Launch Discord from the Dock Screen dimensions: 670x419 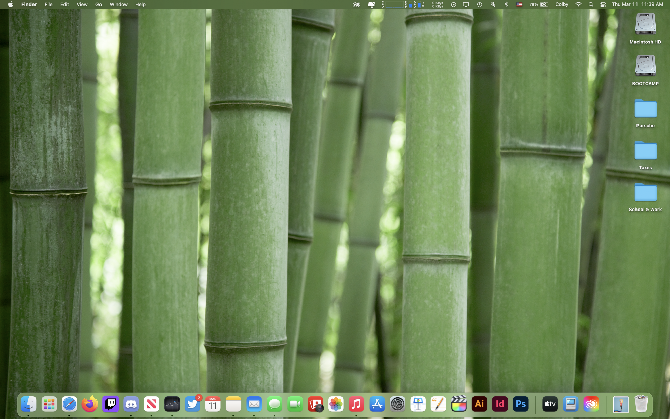pos(131,404)
